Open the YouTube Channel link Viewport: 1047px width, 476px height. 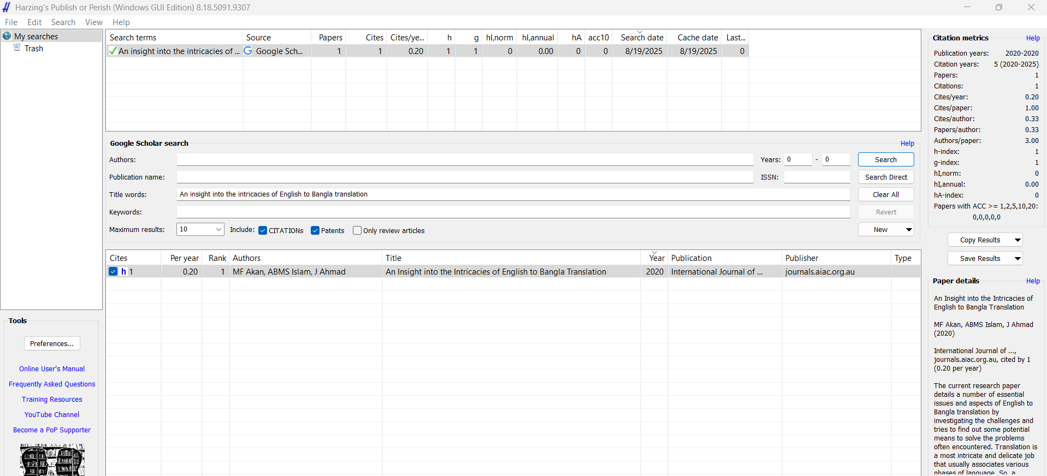click(52, 415)
